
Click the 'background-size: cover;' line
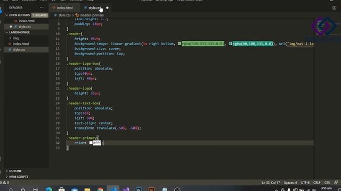[x=97, y=48]
